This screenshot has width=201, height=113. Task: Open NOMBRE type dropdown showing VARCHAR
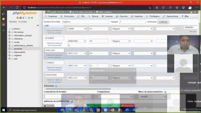(77, 41)
